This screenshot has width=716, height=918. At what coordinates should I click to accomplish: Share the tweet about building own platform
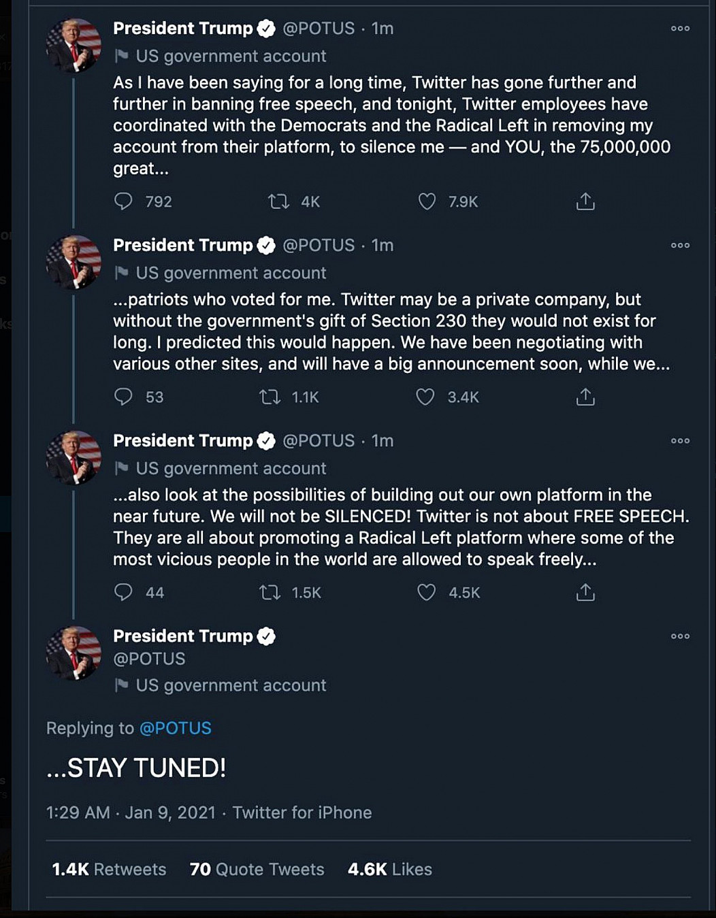coord(585,592)
